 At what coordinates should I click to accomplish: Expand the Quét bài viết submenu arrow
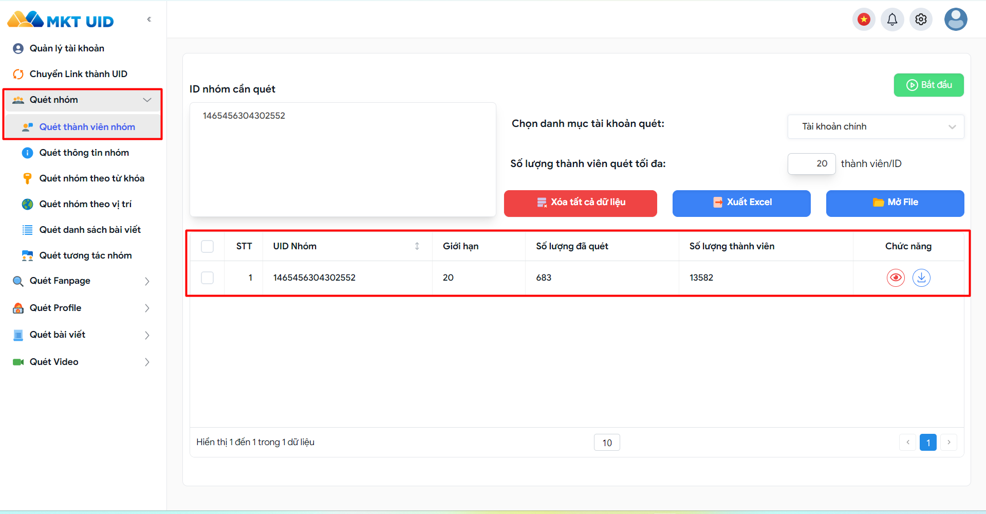147,335
